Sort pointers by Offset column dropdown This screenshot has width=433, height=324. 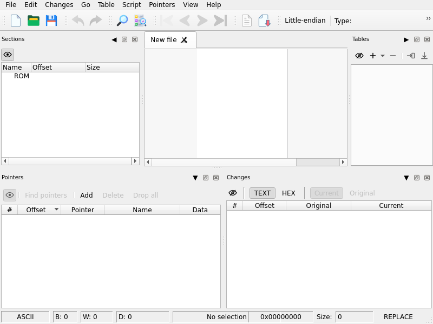[56, 210]
